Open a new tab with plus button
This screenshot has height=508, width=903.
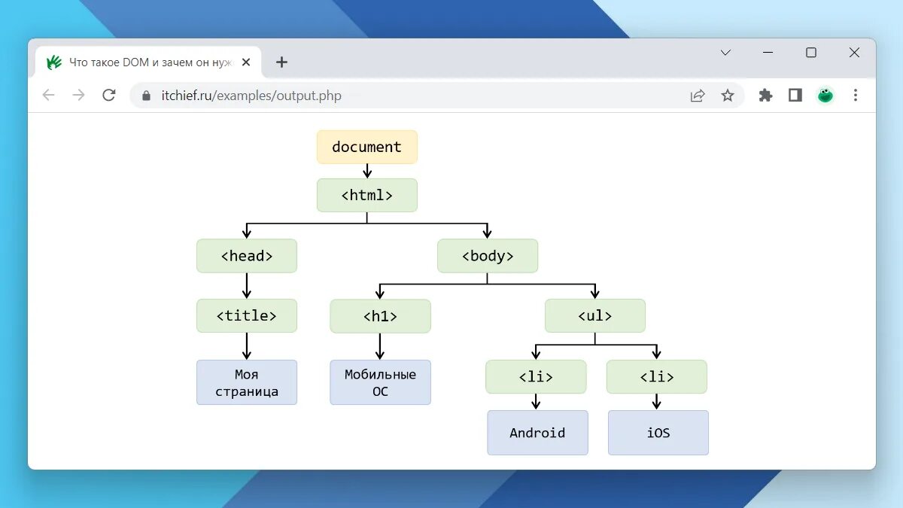click(x=281, y=62)
